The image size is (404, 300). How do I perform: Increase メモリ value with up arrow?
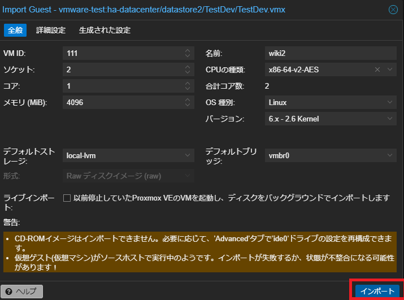[x=188, y=99]
